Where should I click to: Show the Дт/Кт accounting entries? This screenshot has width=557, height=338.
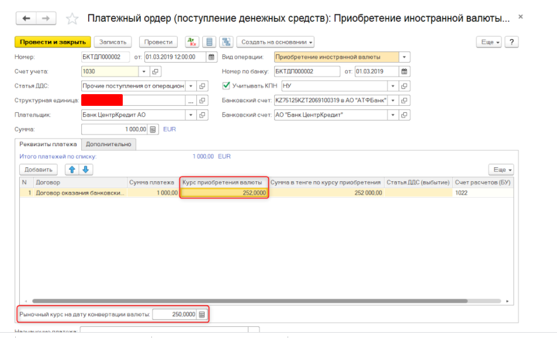click(x=192, y=42)
